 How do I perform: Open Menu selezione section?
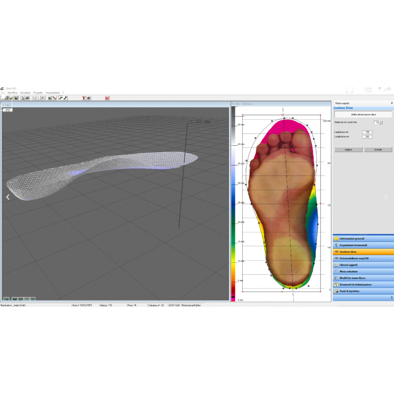click(363, 271)
